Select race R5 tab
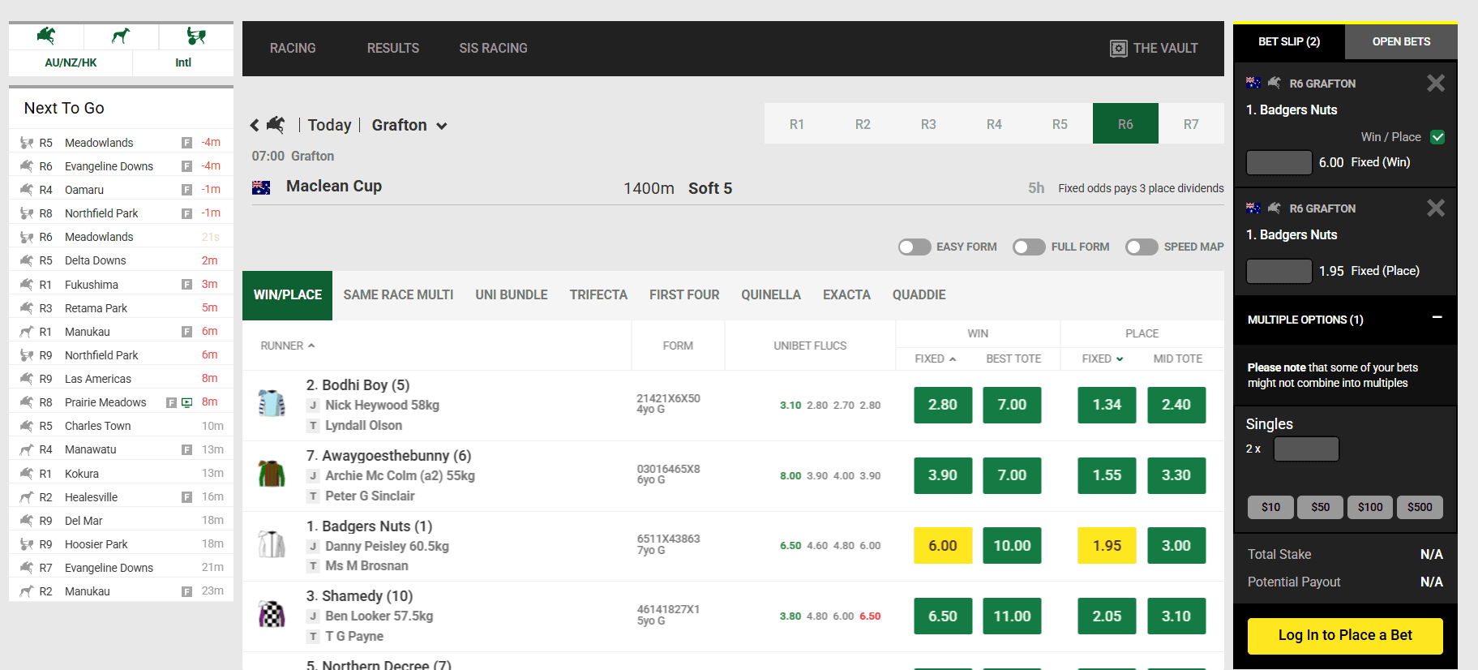The width and height of the screenshot is (1478, 670). coord(1060,124)
